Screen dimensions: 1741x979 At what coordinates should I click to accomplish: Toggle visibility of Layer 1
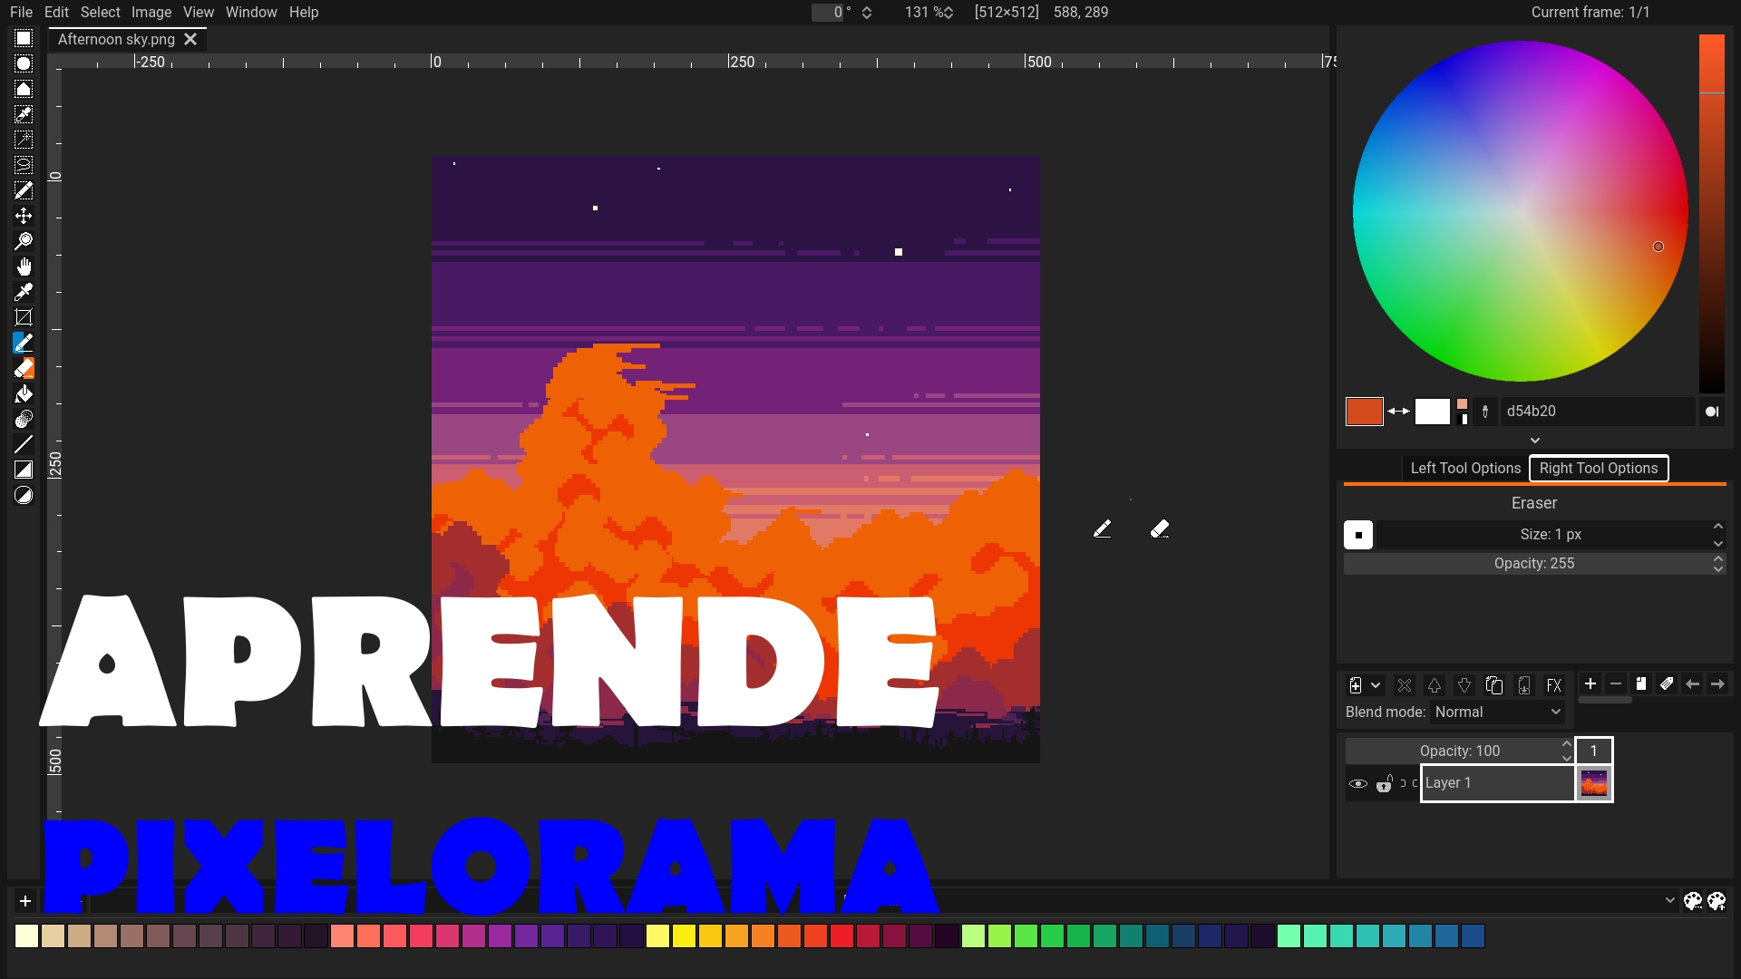click(x=1358, y=783)
